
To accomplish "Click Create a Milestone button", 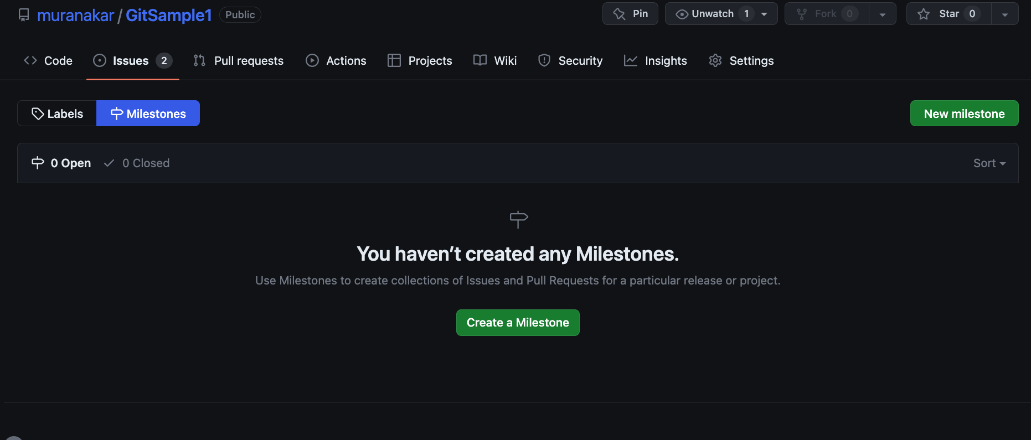I will tap(518, 323).
